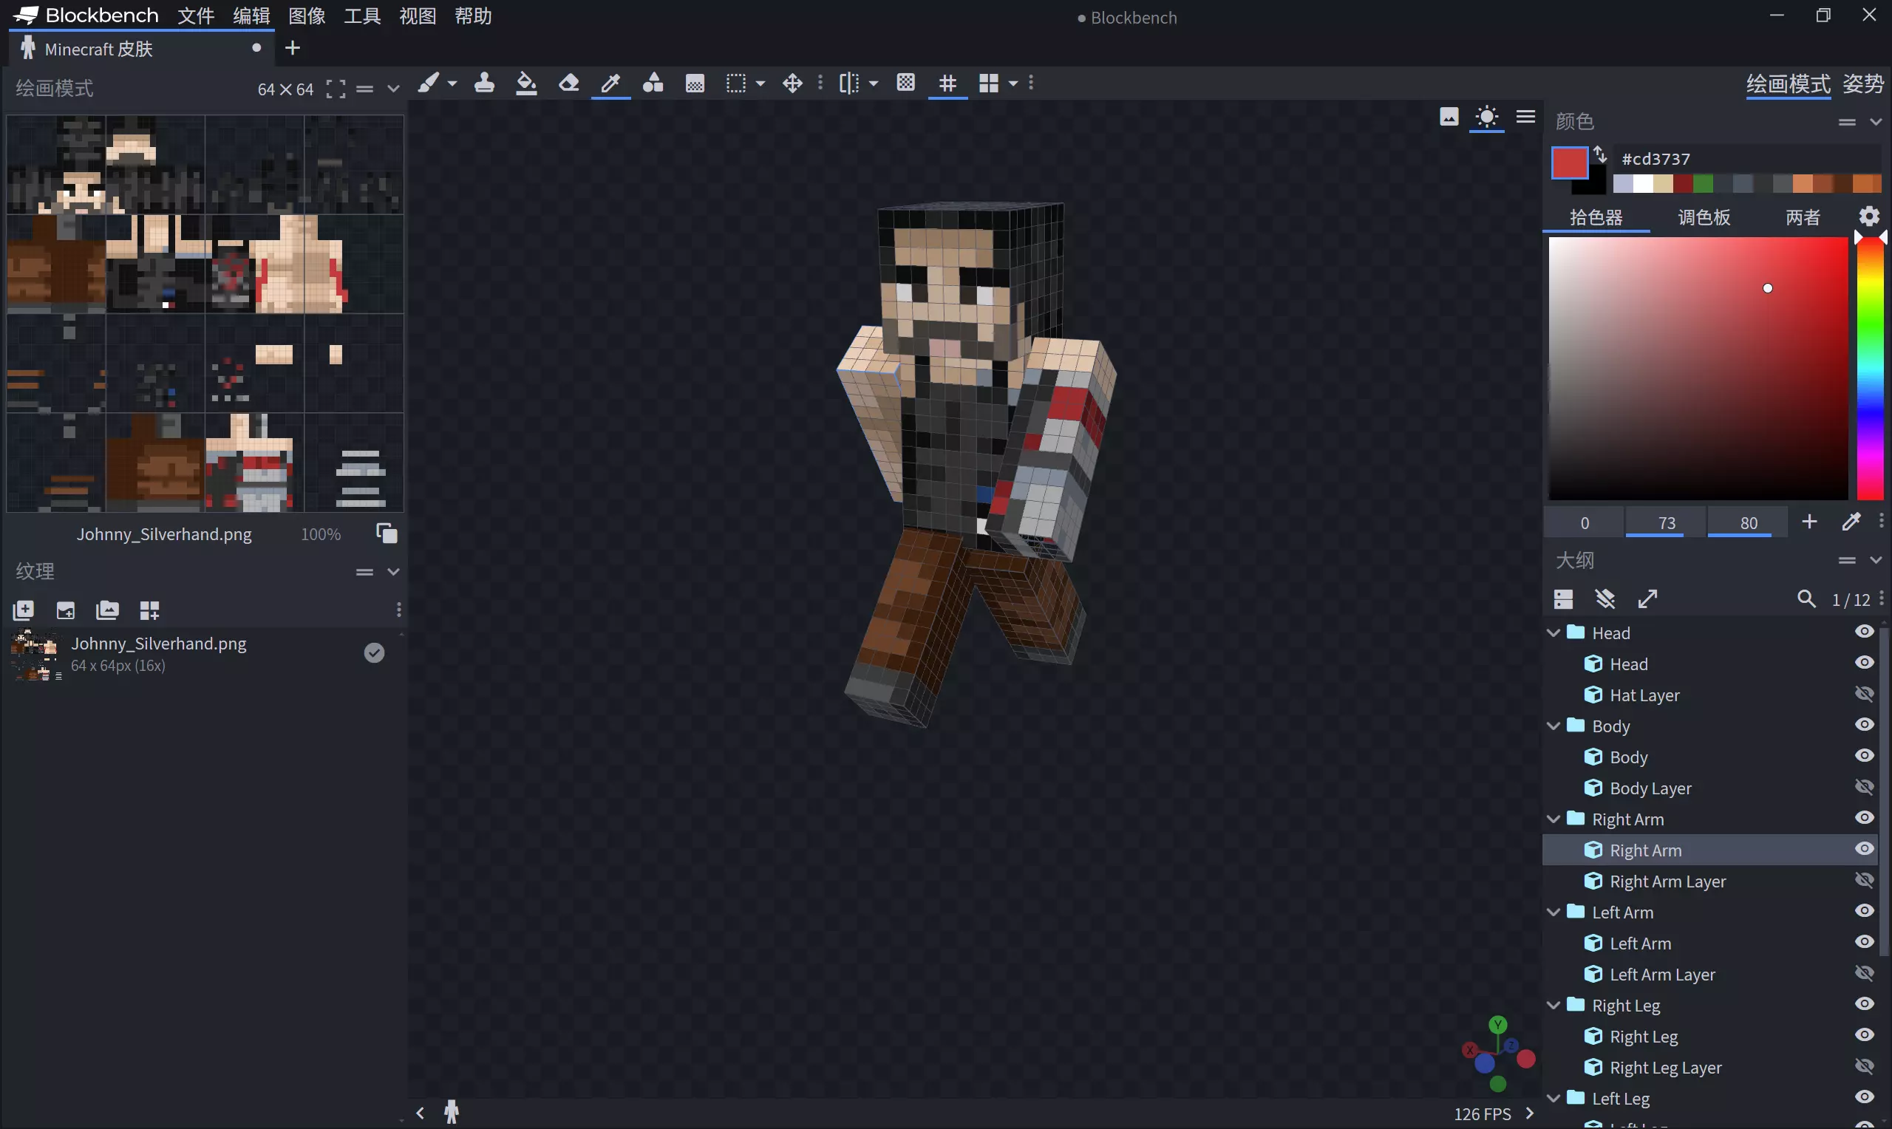This screenshot has height=1129, width=1892.
Task: Open the selection tool dropdown arrow
Action: pyautogui.click(x=760, y=83)
